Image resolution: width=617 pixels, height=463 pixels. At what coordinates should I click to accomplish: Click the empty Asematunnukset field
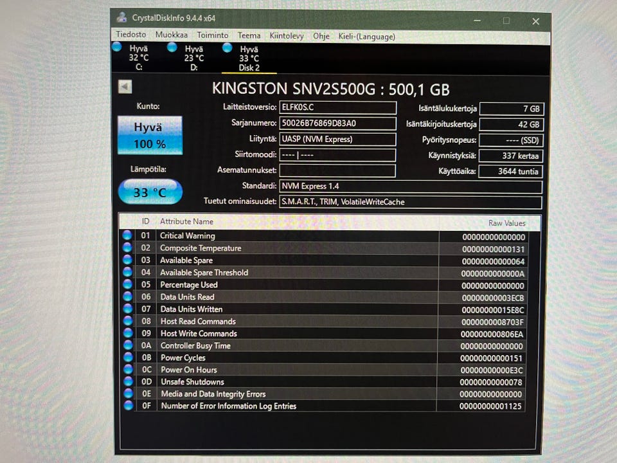(337, 170)
